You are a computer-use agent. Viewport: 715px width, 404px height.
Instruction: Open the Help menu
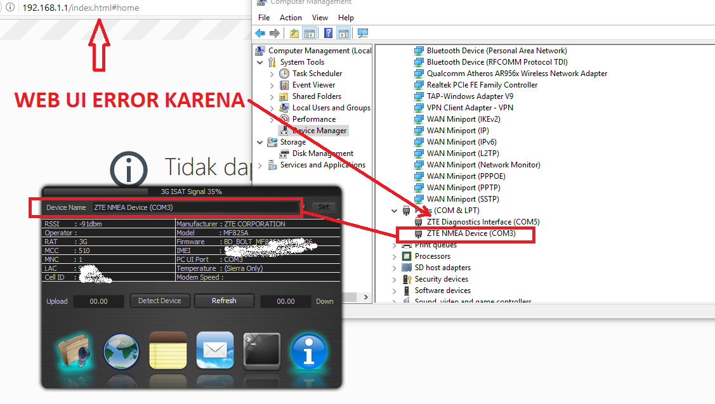(x=346, y=17)
